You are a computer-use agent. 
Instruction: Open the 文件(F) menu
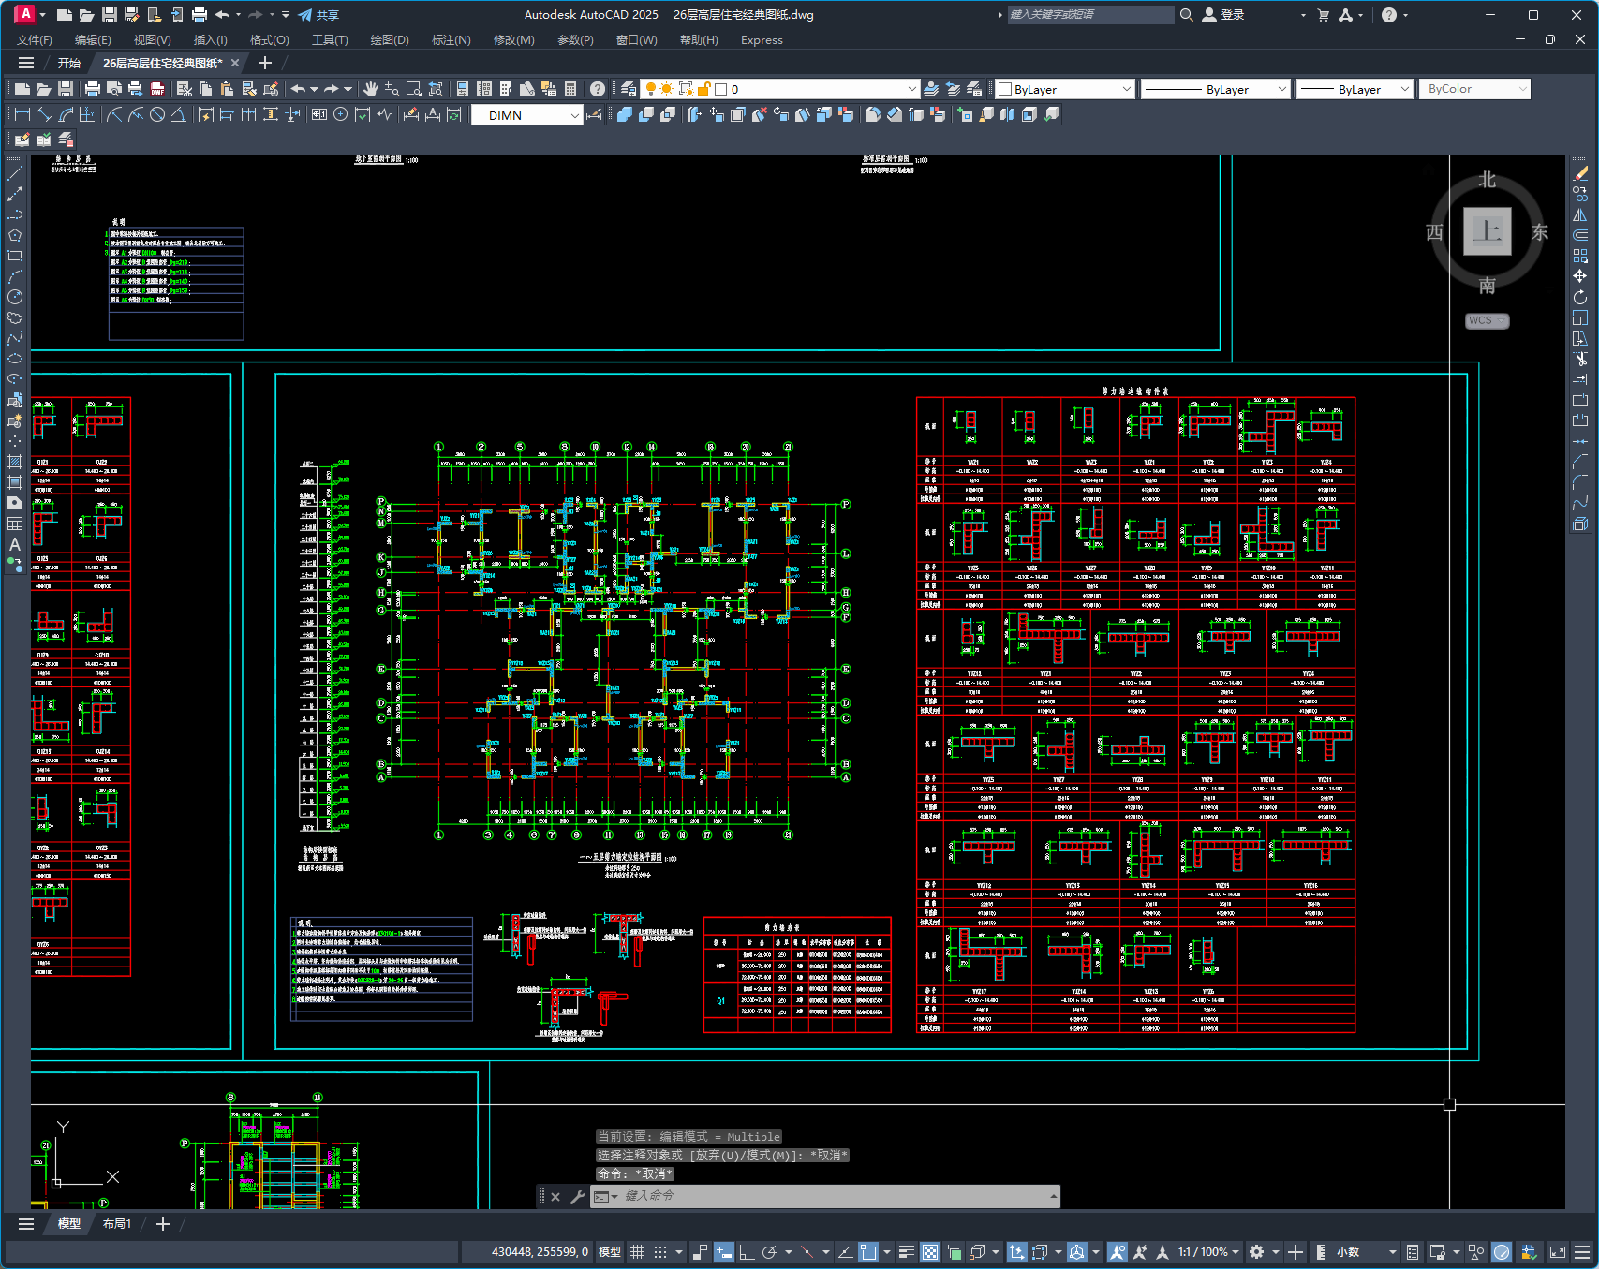click(x=35, y=40)
